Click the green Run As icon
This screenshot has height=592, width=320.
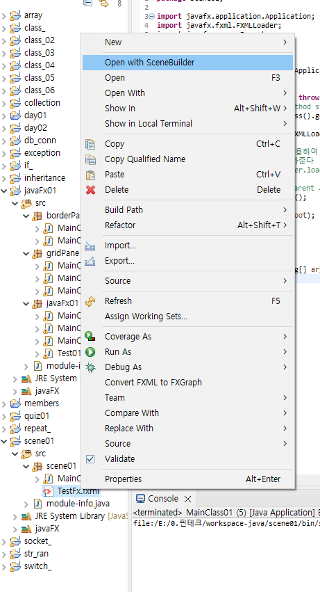point(90,352)
